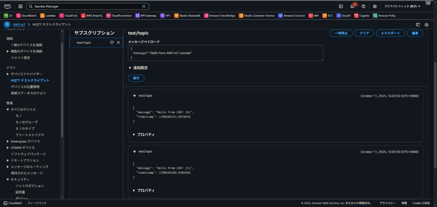Expand 追加設定 additional settings
The height and width of the screenshot is (207, 437).
click(x=138, y=68)
